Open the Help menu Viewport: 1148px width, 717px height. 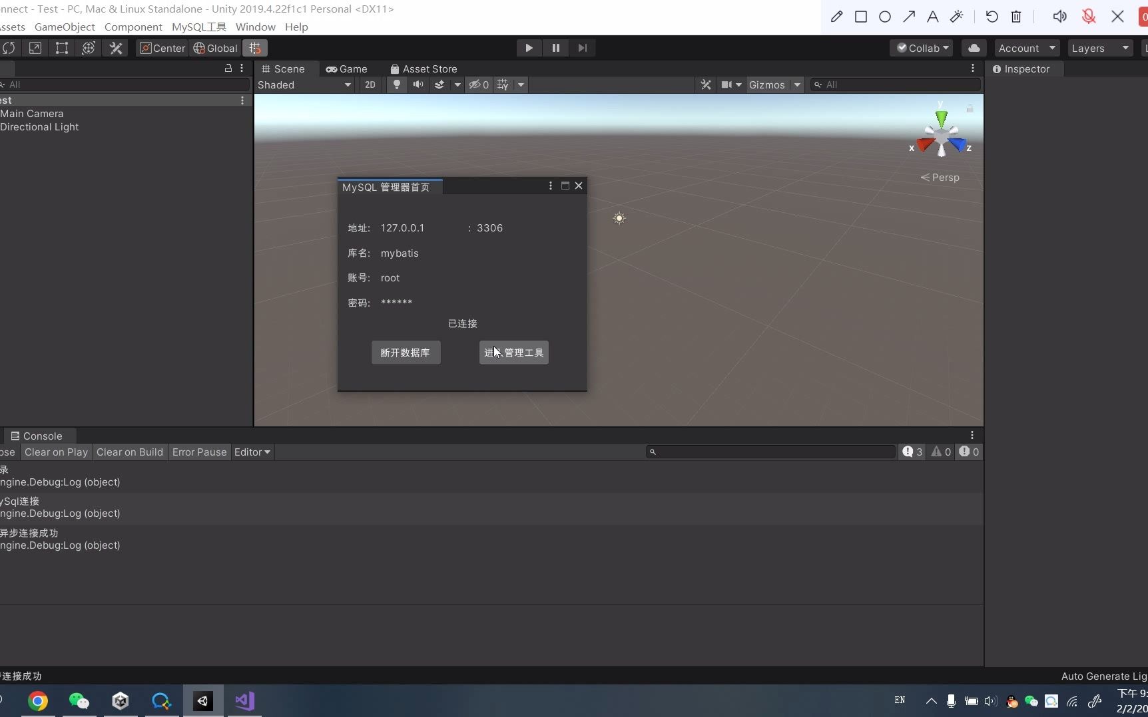click(x=296, y=27)
